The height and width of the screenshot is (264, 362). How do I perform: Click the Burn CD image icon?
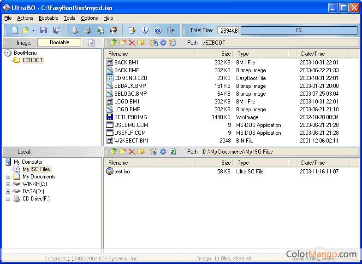tap(113, 30)
